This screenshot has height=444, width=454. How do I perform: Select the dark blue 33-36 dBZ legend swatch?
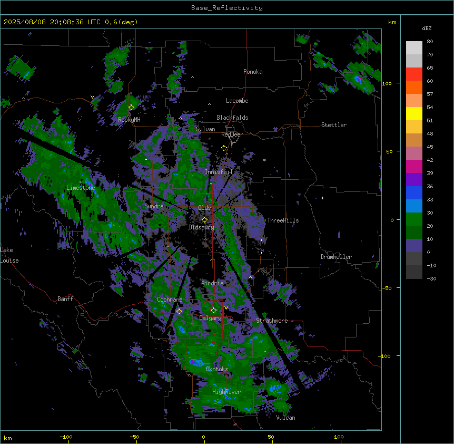(x=414, y=192)
